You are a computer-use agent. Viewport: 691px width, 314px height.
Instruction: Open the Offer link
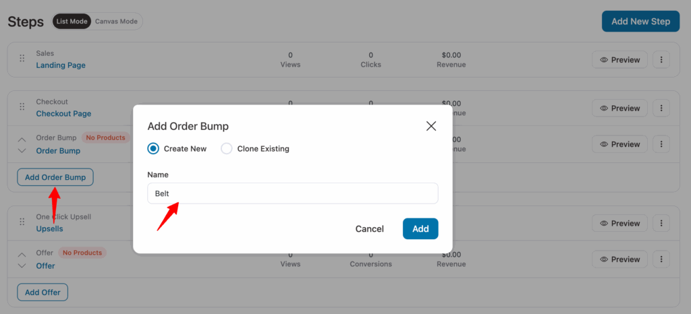tap(45, 265)
